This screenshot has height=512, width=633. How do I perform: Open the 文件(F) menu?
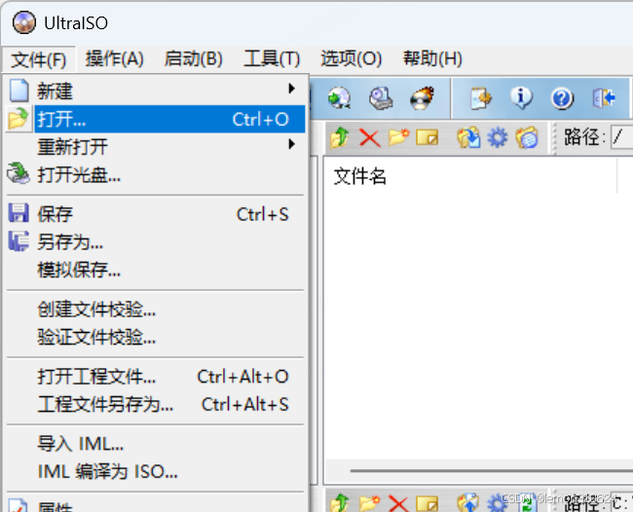point(39,59)
